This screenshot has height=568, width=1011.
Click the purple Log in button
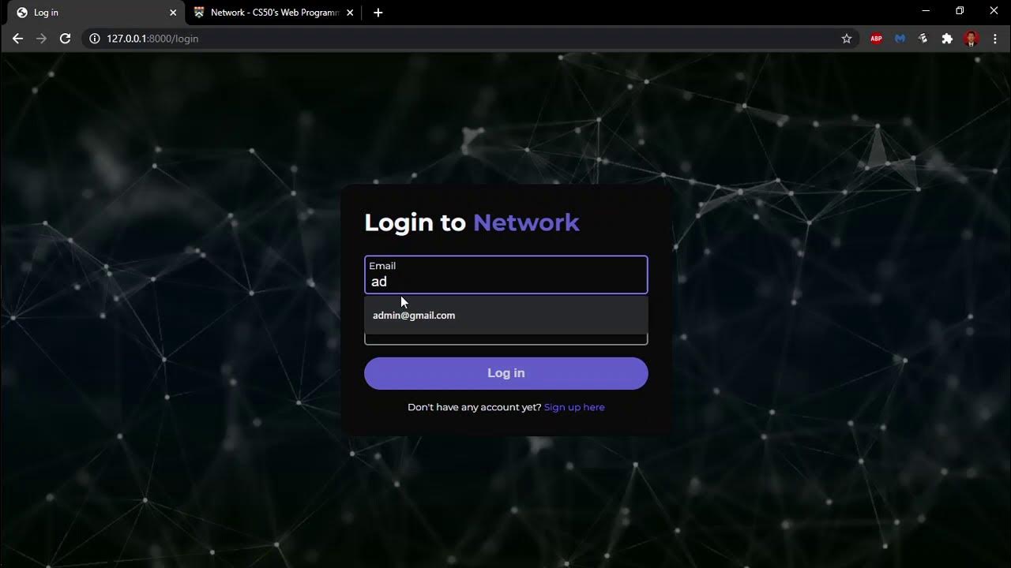pos(506,373)
